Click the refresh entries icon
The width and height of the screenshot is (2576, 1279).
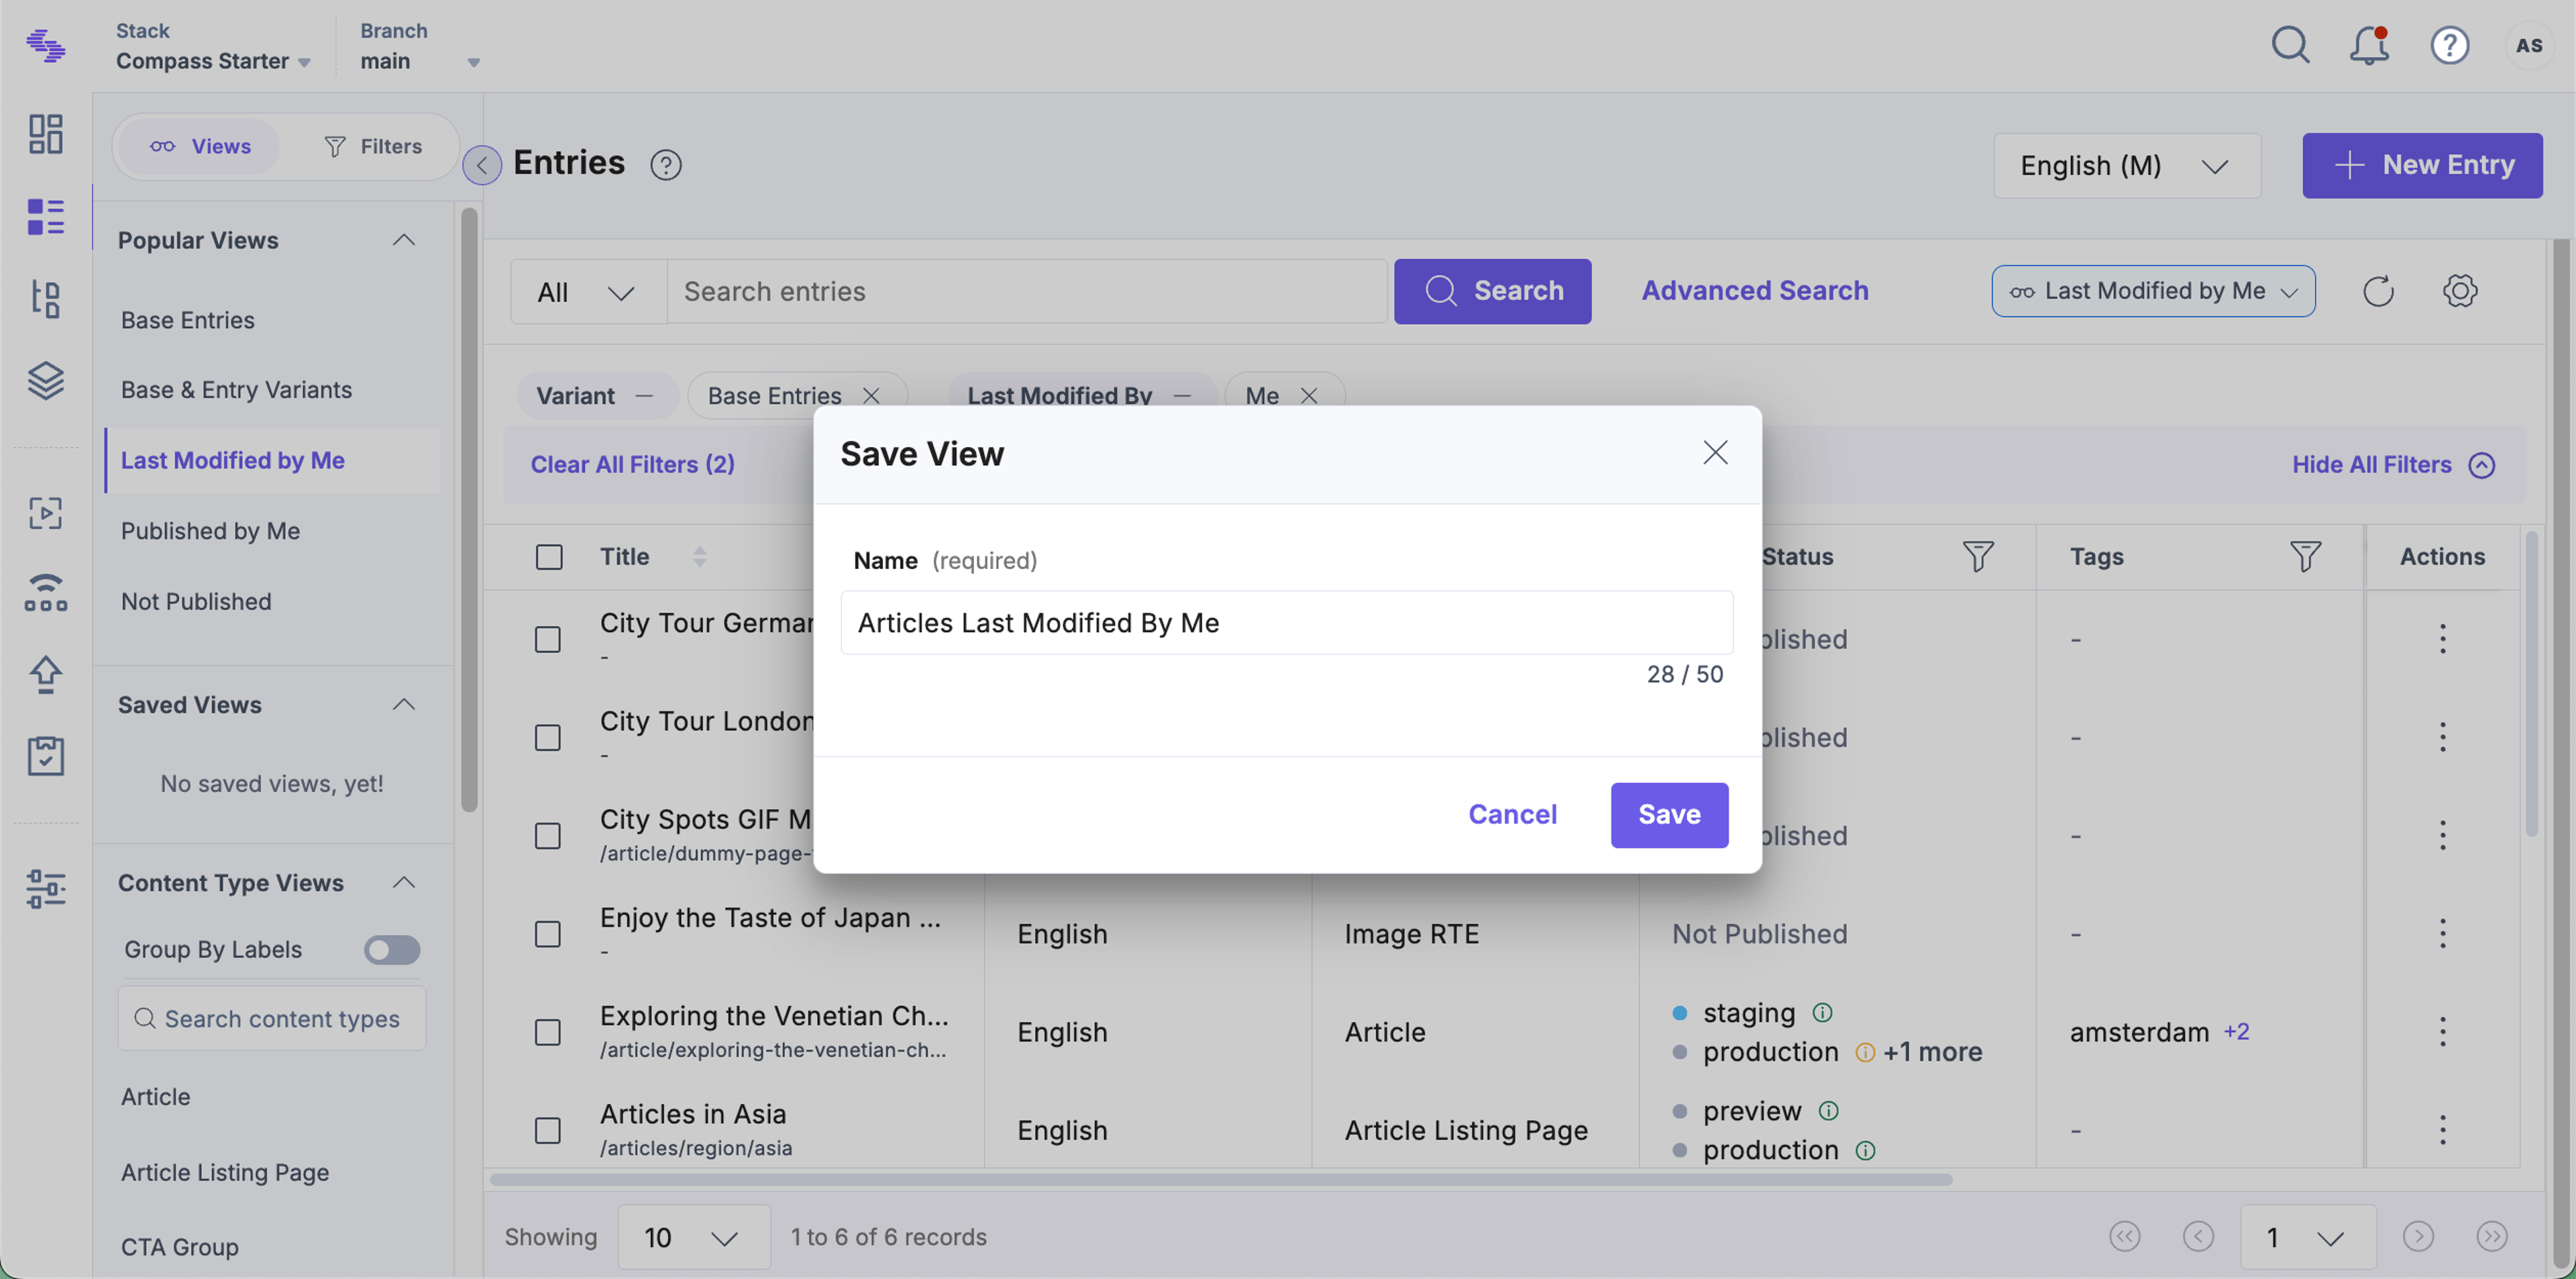click(2378, 291)
